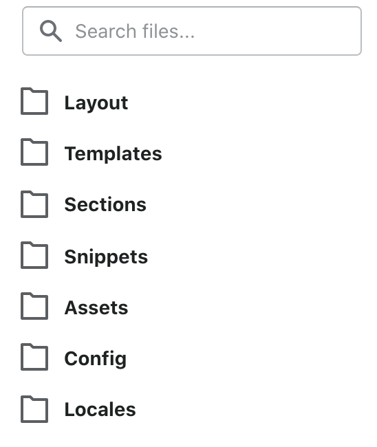The width and height of the screenshot is (377, 447).
Task: Click the Config folder icon
Action: pyautogui.click(x=34, y=357)
